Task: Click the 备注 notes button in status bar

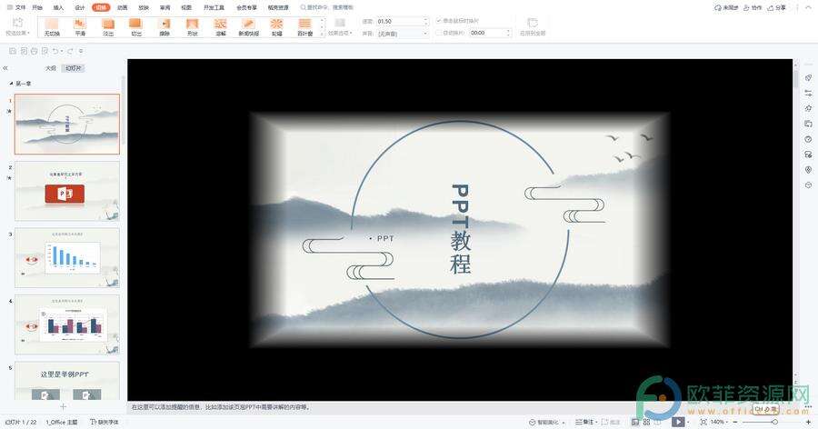Action: click(584, 422)
